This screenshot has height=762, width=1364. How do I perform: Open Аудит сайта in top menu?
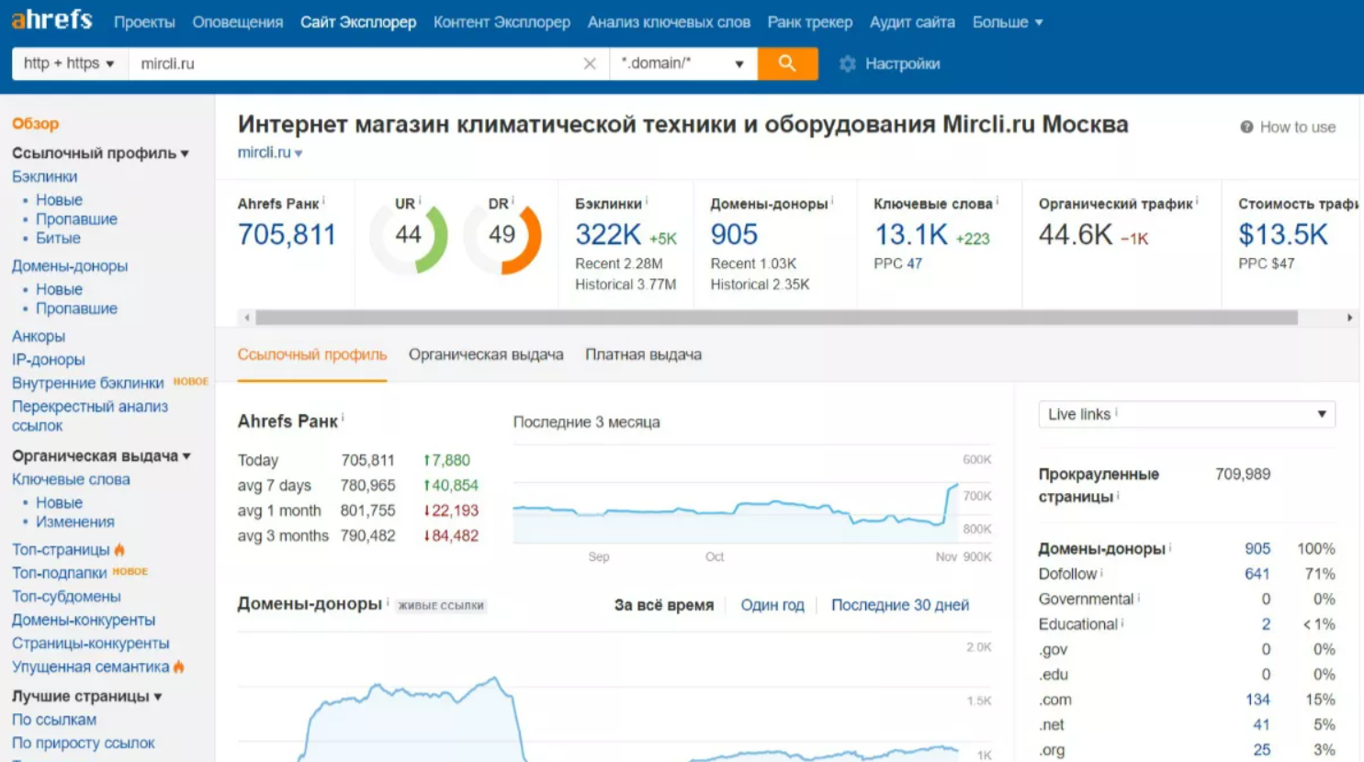912,22
